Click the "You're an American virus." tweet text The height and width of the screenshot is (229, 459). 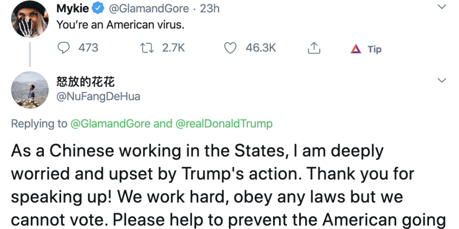(x=120, y=25)
